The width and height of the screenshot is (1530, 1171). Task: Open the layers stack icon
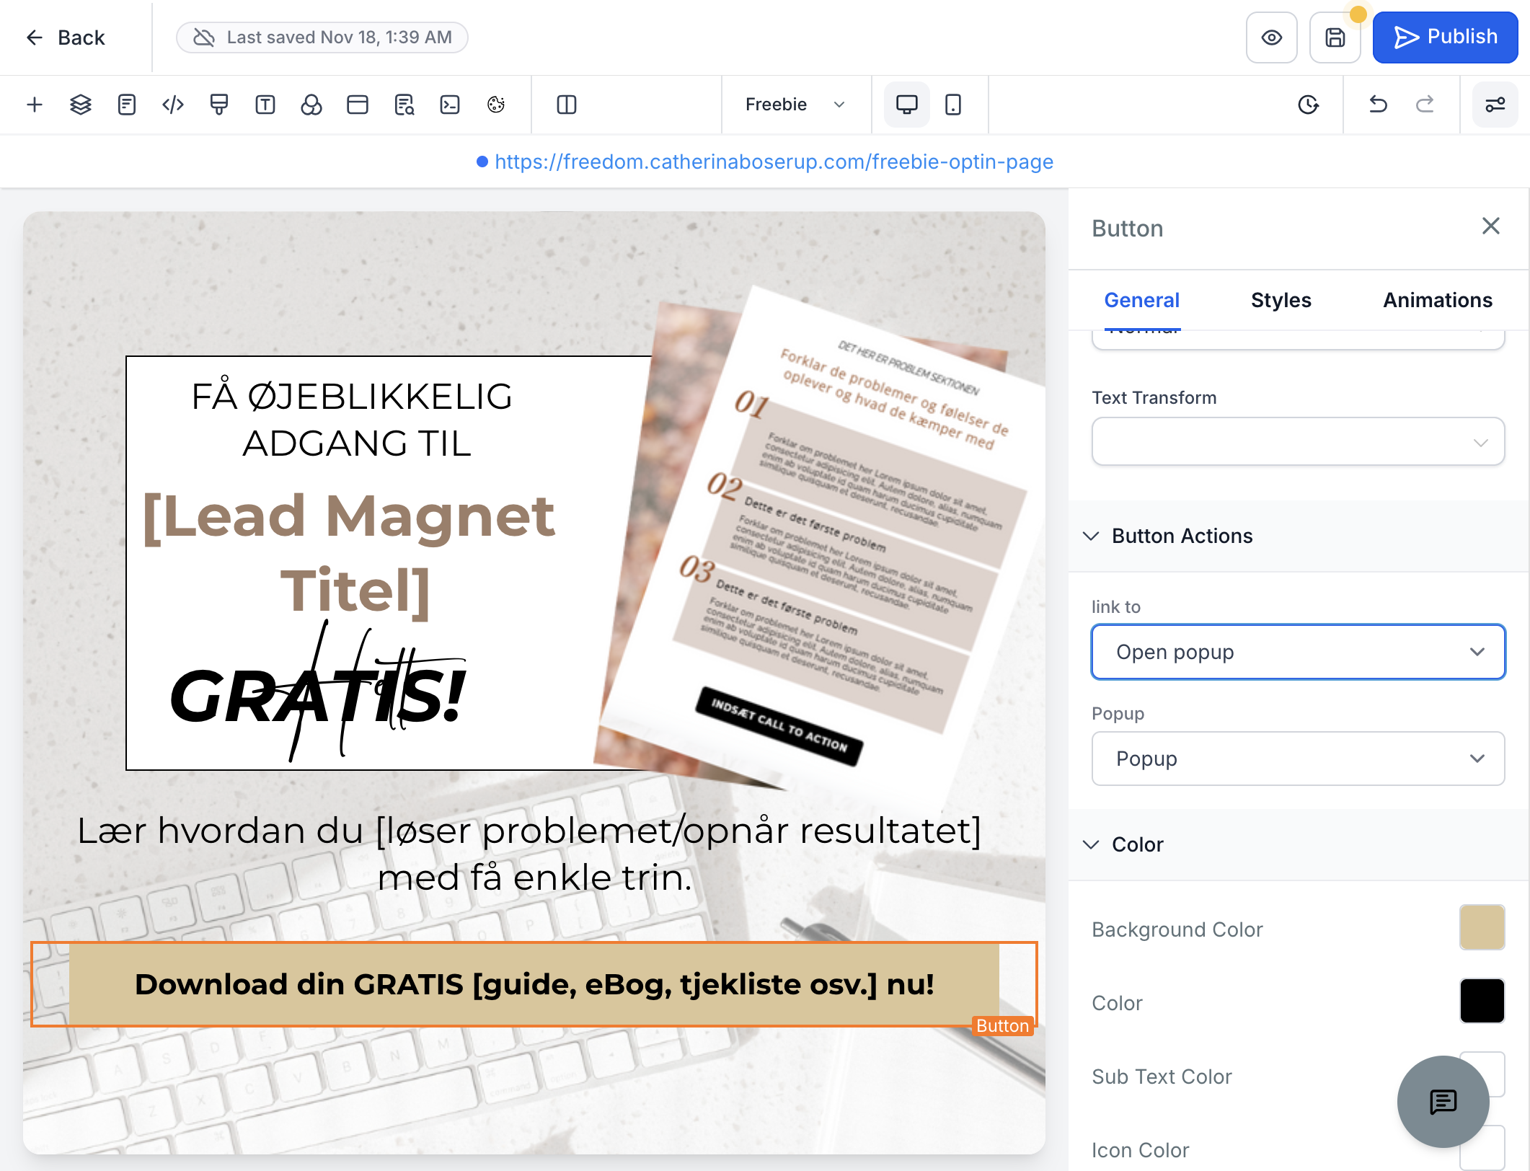coord(81,105)
